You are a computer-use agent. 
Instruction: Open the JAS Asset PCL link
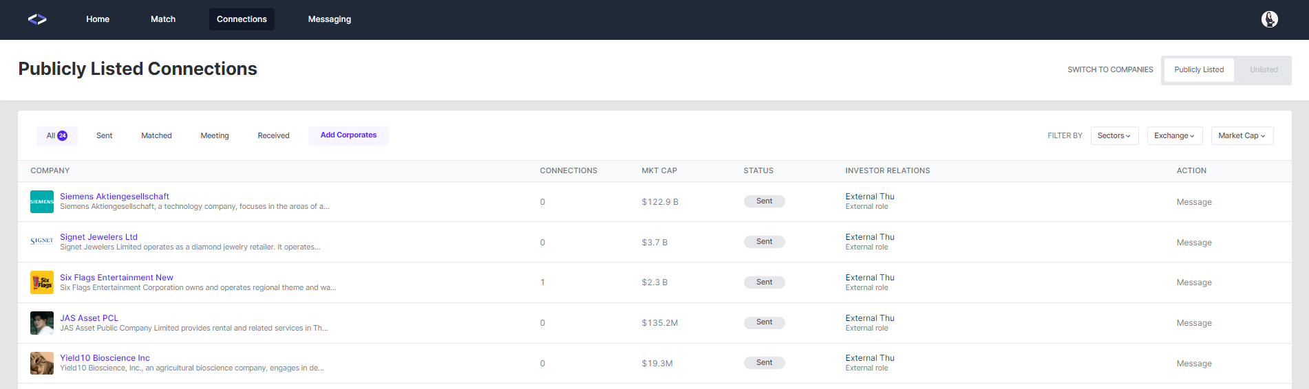(x=89, y=318)
